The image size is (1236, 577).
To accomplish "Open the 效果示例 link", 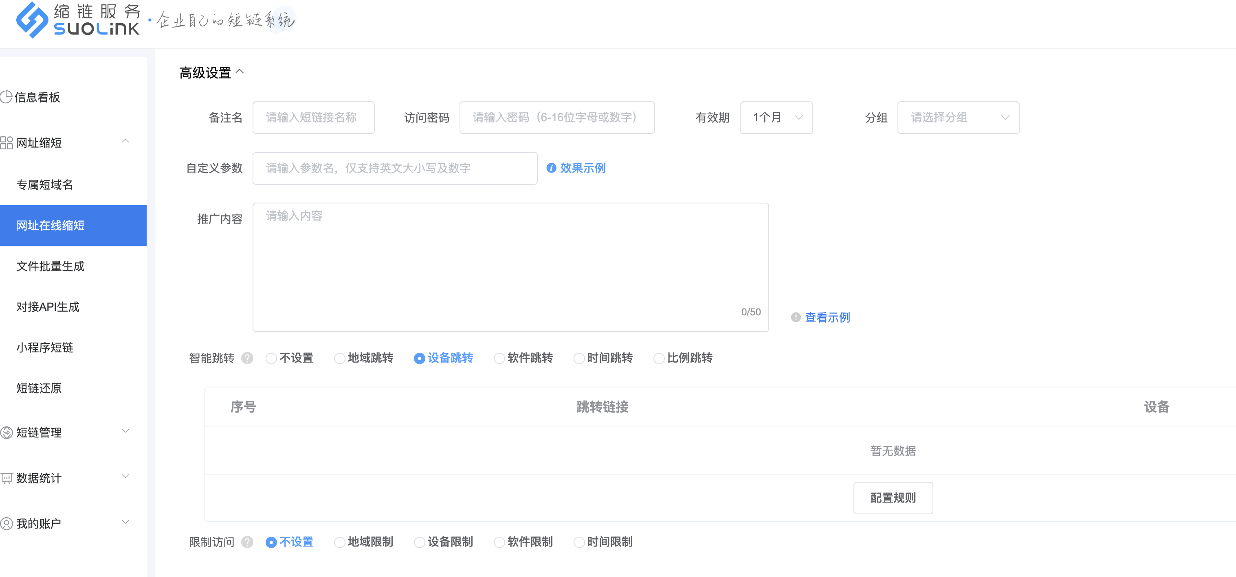I will pos(582,168).
